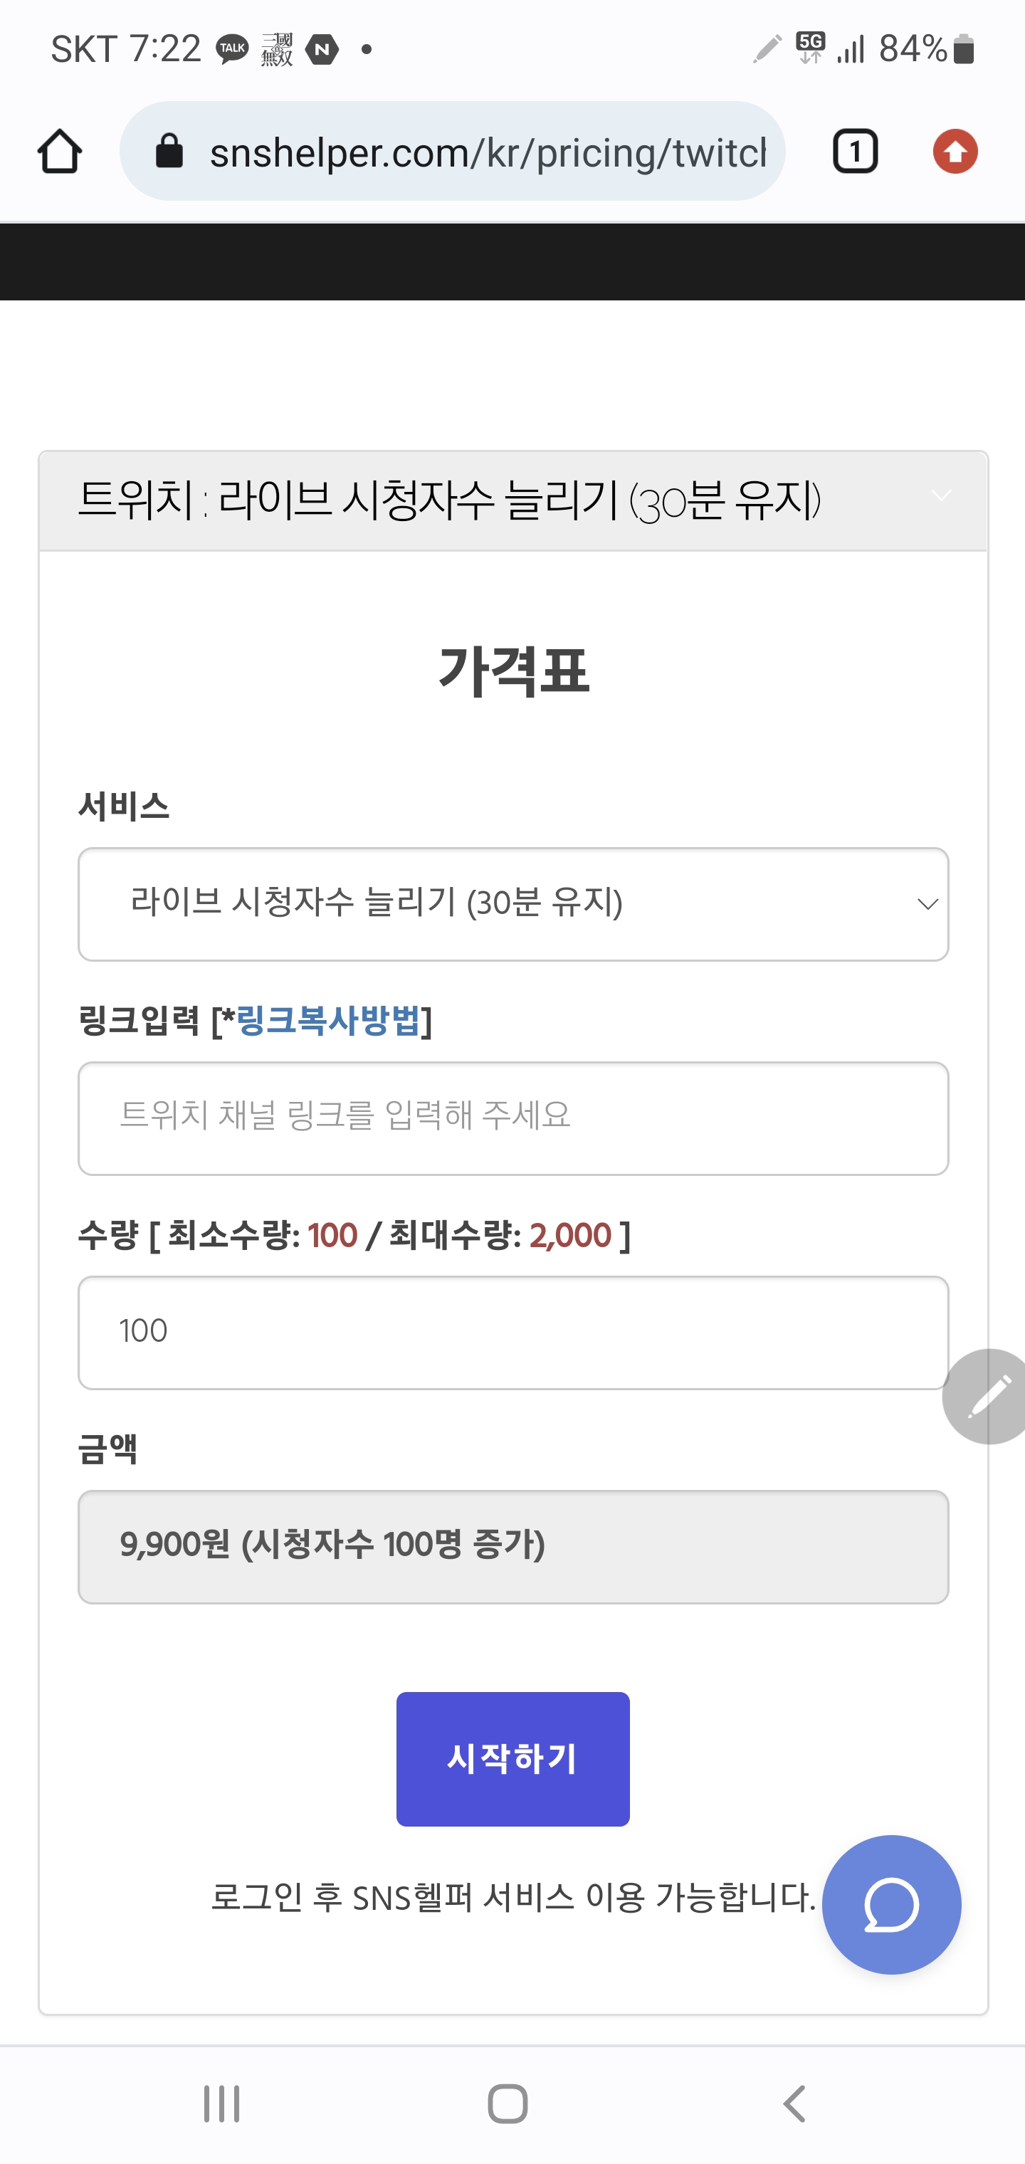Open the tab switcher showing 1 tab
This screenshot has width=1025, height=2164.
854,152
